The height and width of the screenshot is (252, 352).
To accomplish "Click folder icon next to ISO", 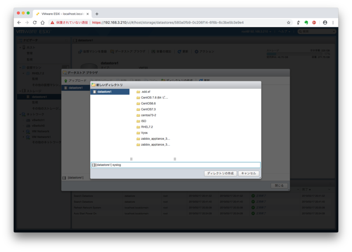I will coord(138,121).
